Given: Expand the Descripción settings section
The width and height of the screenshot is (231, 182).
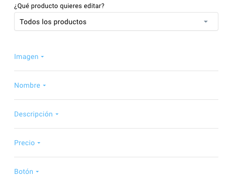Looking at the screenshot, I should click(x=36, y=114).
